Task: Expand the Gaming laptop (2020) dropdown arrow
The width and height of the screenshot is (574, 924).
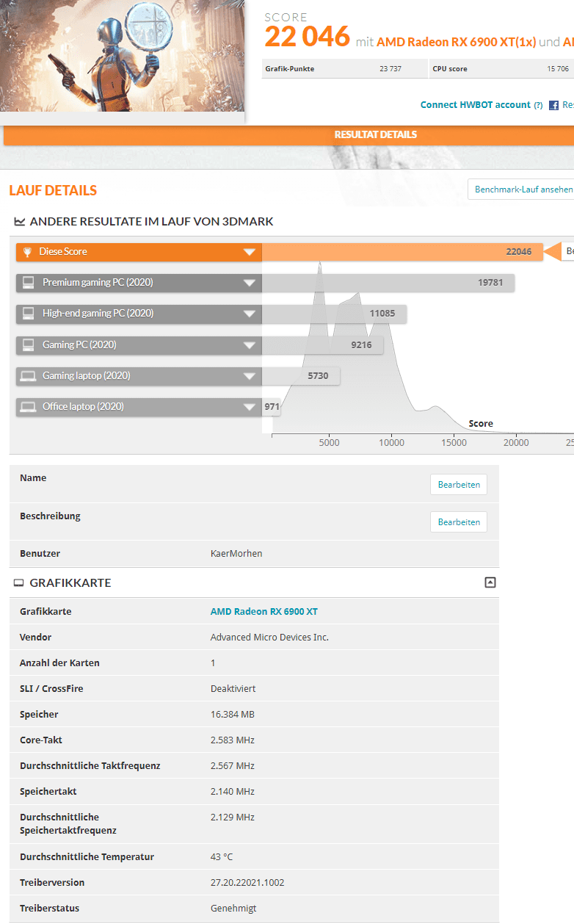Action: click(249, 376)
